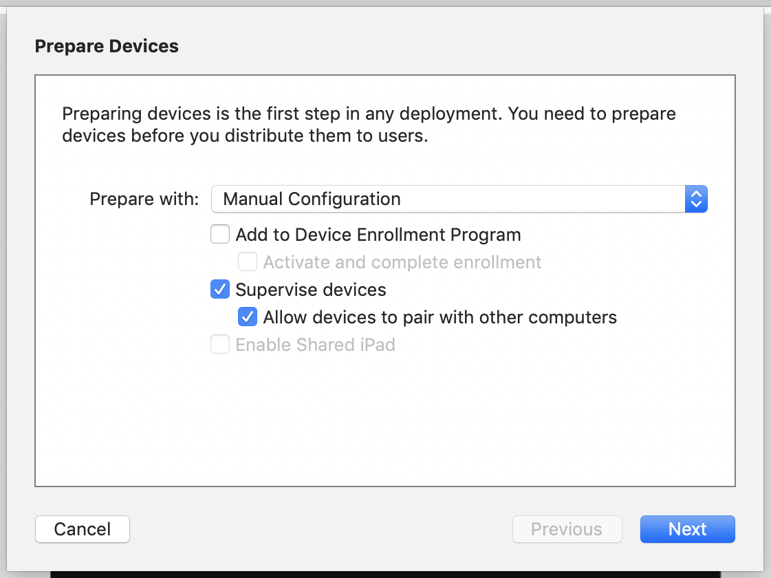Click the "Enable Shared iPad" label text
The image size is (771, 578).
315,345
